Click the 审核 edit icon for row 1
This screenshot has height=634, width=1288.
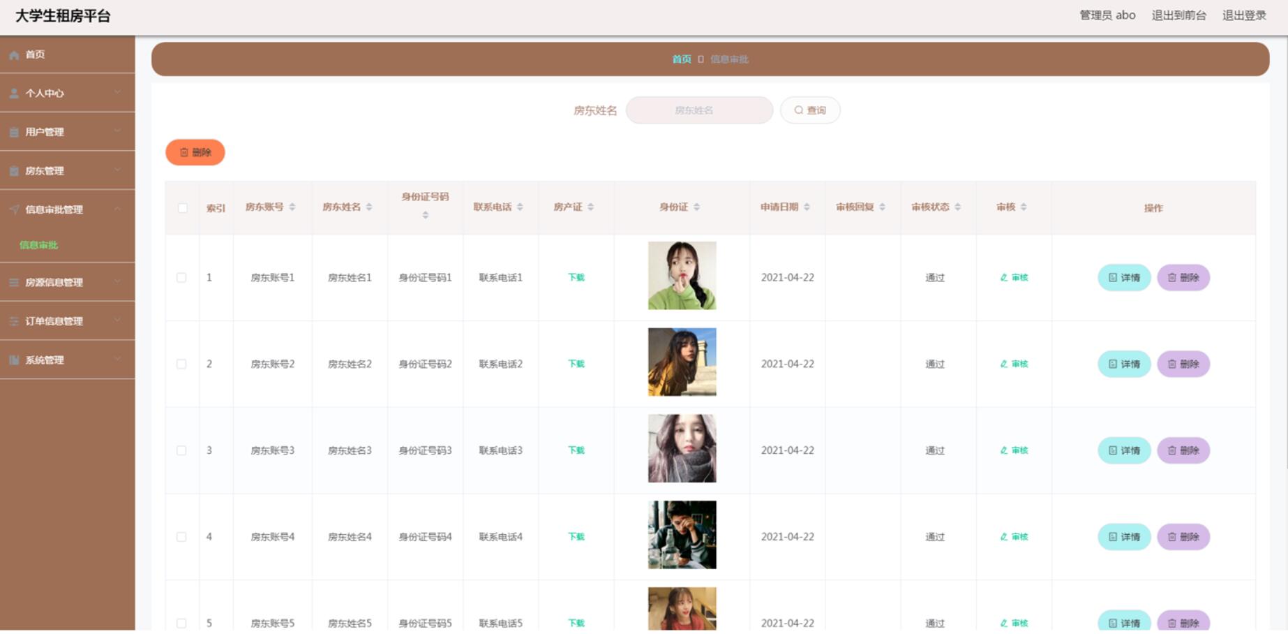1003,278
